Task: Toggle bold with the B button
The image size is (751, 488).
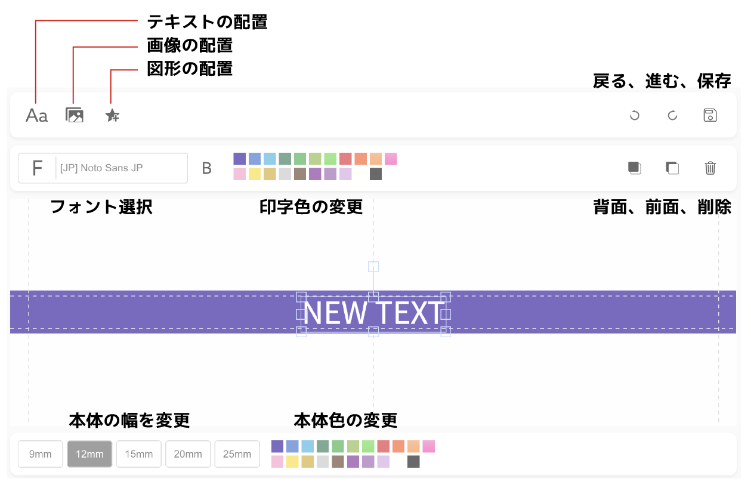Action: pos(206,168)
